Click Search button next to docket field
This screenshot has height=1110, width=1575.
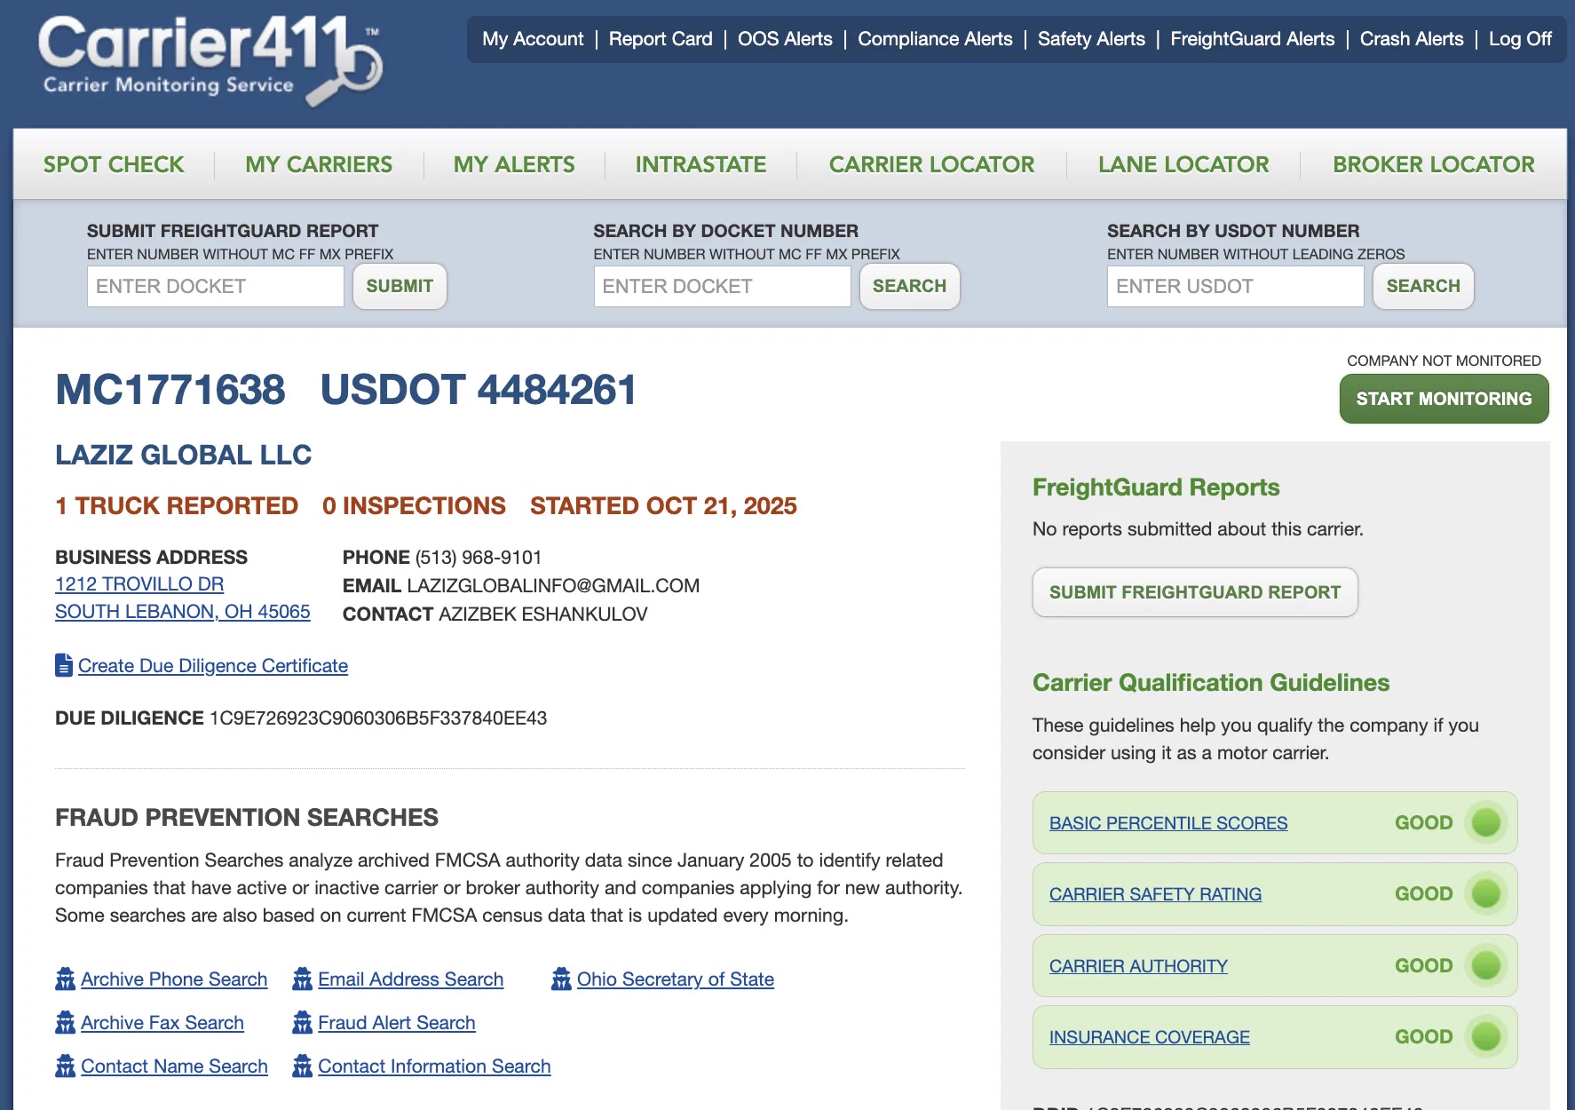click(x=909, y=286)
